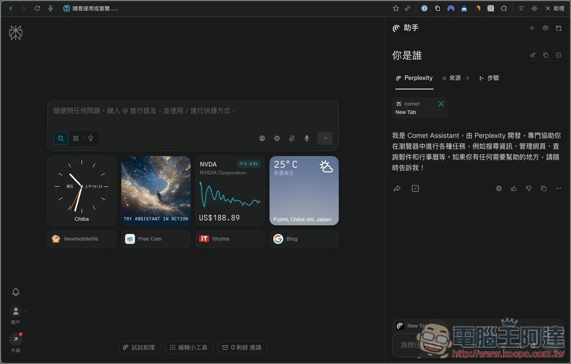571x364 pixels.
Task: Switch to the 步驟 steps tab
Action: [x=489, y=78]
